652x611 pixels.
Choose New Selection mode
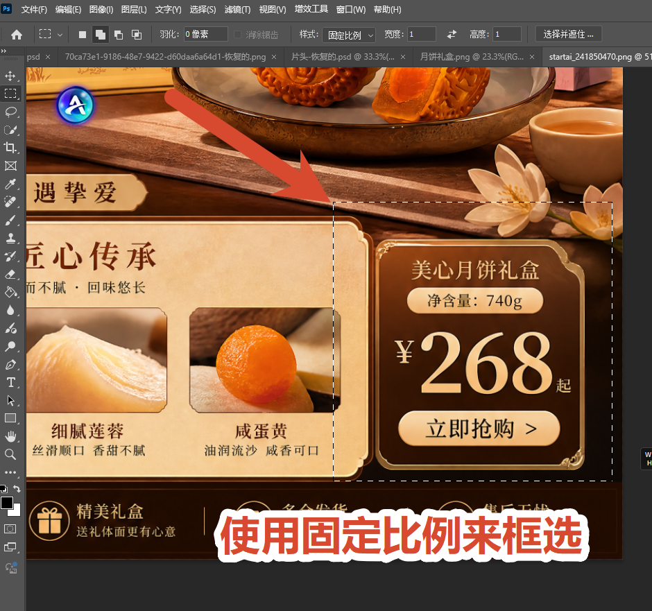pyautogui.click(x=83, y=35)
